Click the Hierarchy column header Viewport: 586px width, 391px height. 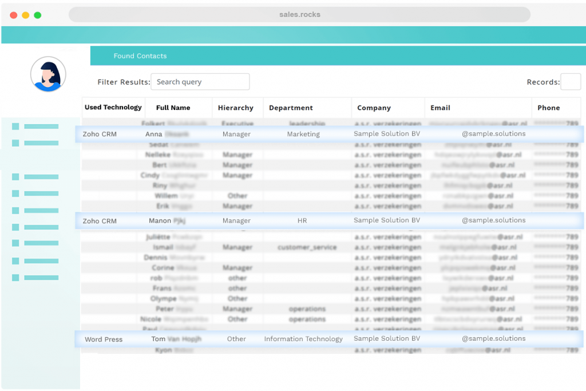(235, 108)
